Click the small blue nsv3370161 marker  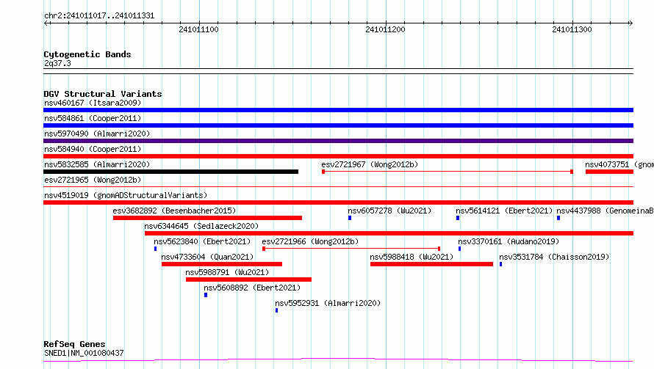coord(459,249)
